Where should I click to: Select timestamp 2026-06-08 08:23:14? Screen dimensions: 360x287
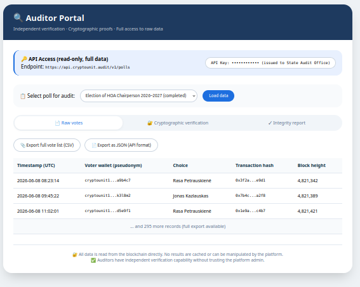coord(38,181)
